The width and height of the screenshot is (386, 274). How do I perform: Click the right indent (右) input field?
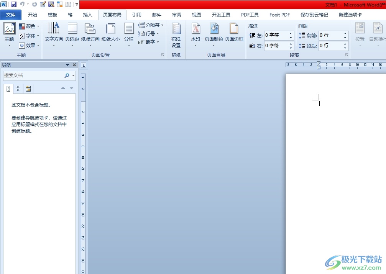(276, 46)
